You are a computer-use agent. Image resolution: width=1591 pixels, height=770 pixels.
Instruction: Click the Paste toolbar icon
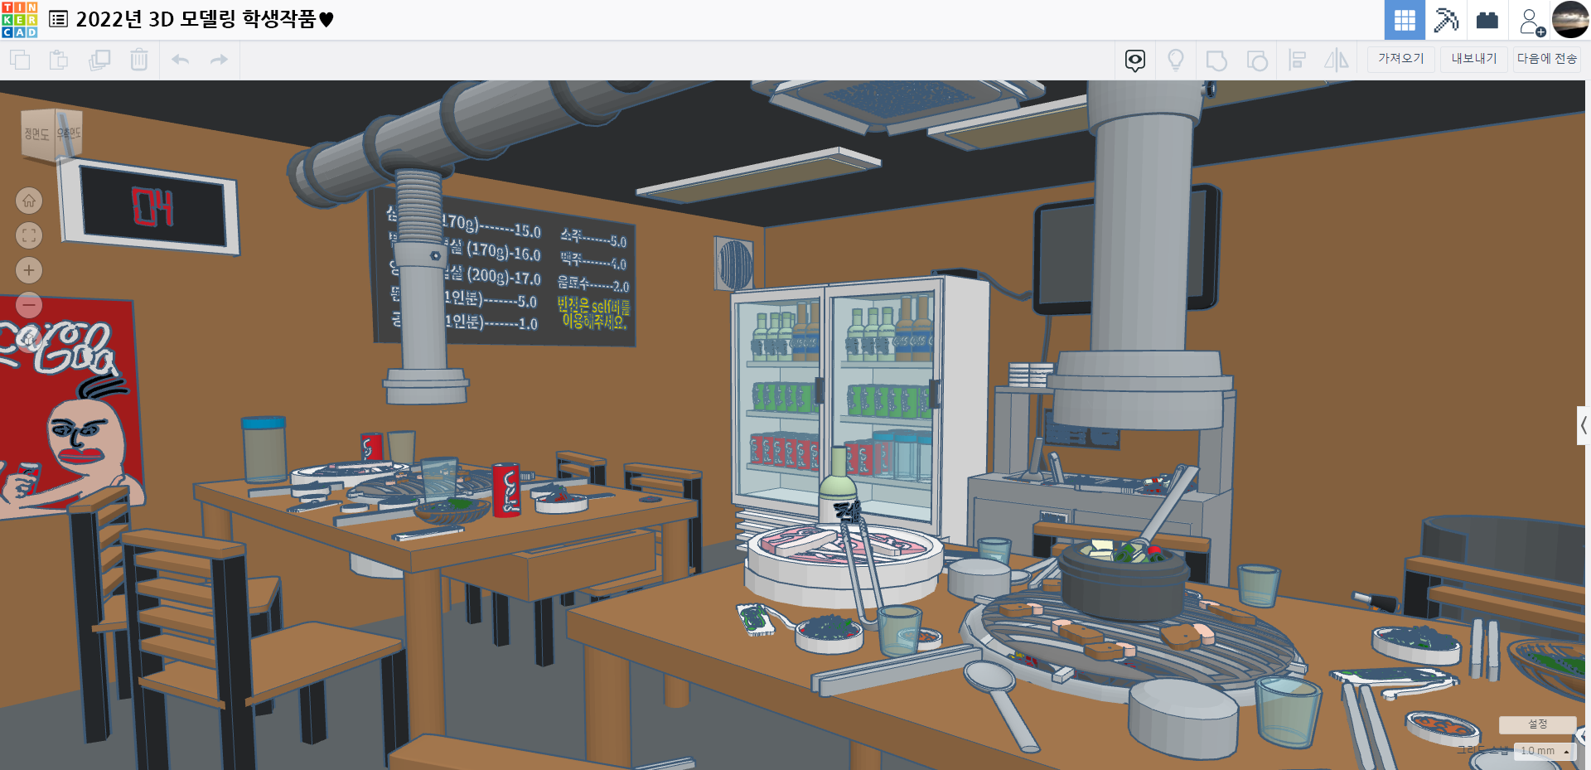[x=59, y=60]
